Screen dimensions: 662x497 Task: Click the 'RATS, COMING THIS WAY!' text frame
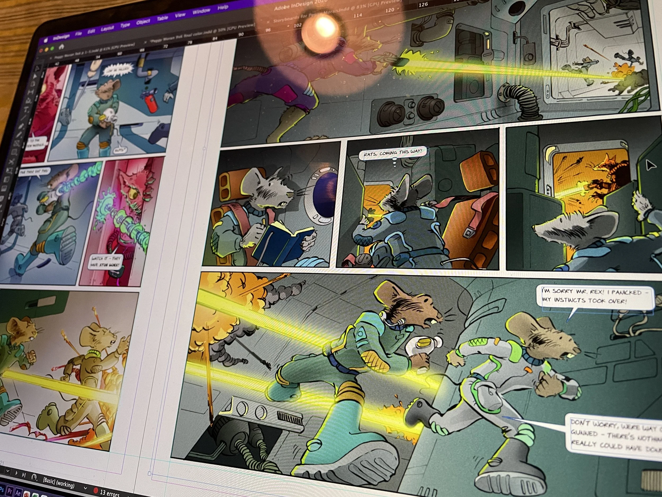pos(393,153)
